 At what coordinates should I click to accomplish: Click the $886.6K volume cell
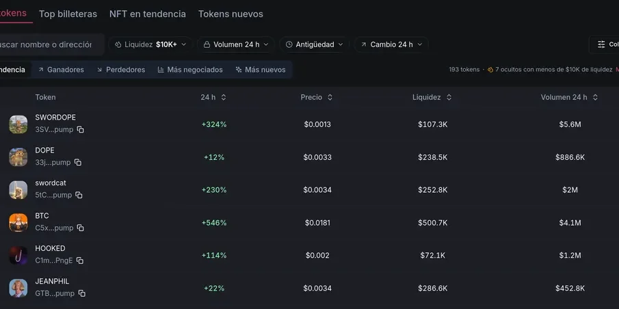(x=570, y=157)
